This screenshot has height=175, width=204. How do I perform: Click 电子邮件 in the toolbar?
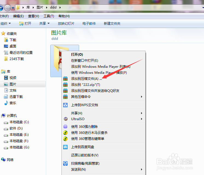pos(89,24)
